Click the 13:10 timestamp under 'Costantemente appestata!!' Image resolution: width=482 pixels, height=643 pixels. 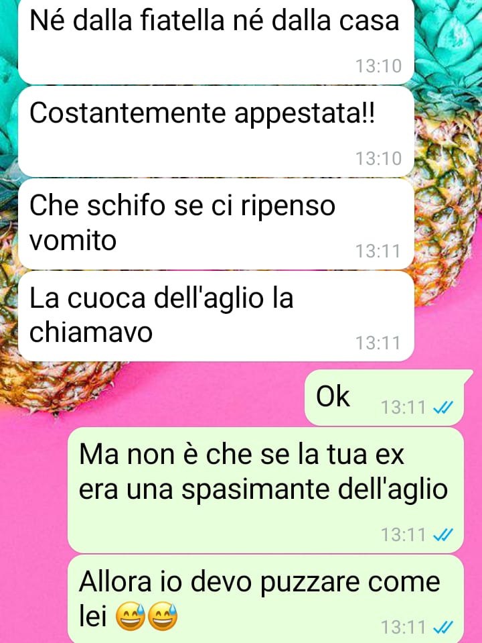coord(378,159)
